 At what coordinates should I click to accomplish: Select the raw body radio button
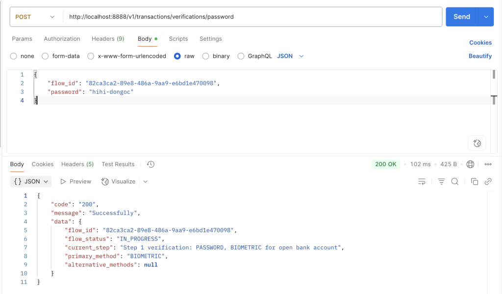(x=177, y=56)
